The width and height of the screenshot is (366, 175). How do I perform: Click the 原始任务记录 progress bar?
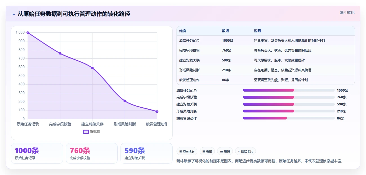coord(289,90)
